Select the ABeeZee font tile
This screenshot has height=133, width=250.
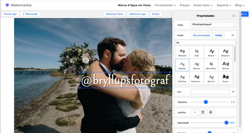tap(182, 52)
